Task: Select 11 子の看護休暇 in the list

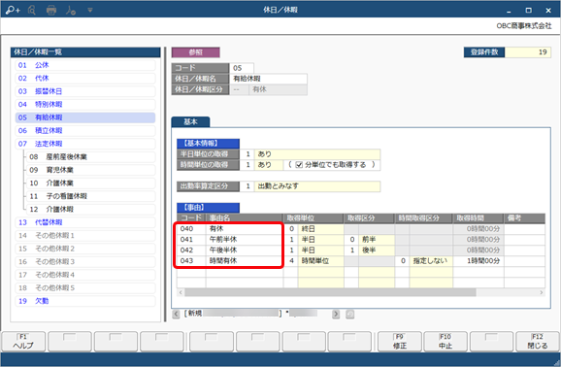Action: tap(91, 196)
